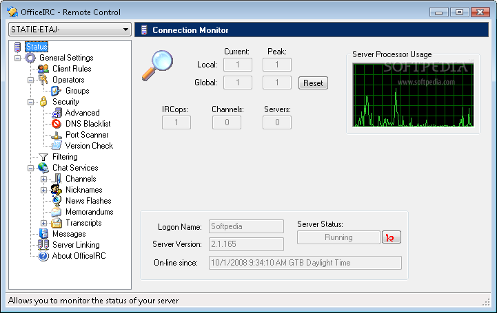
Task: Click the General Settings gear icon
Action: pos(30,58)
